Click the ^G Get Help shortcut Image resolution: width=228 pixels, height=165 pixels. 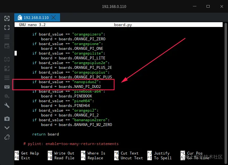point(27,153)
